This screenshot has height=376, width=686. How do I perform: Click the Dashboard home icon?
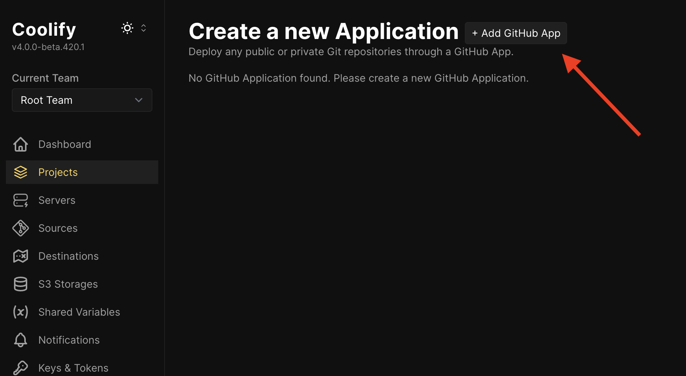(21, 144)
